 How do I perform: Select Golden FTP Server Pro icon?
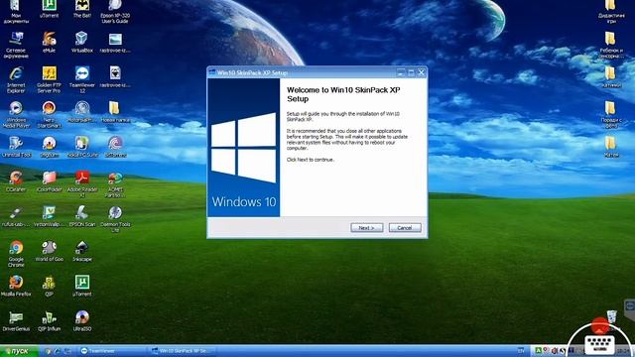point(49,79)
